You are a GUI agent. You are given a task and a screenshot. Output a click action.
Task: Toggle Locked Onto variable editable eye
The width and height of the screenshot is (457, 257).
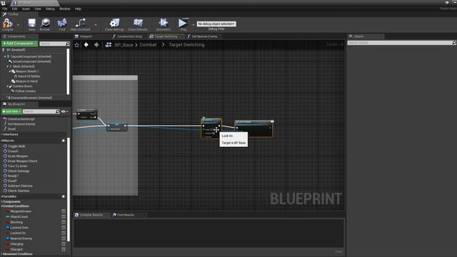coord(64,228)
